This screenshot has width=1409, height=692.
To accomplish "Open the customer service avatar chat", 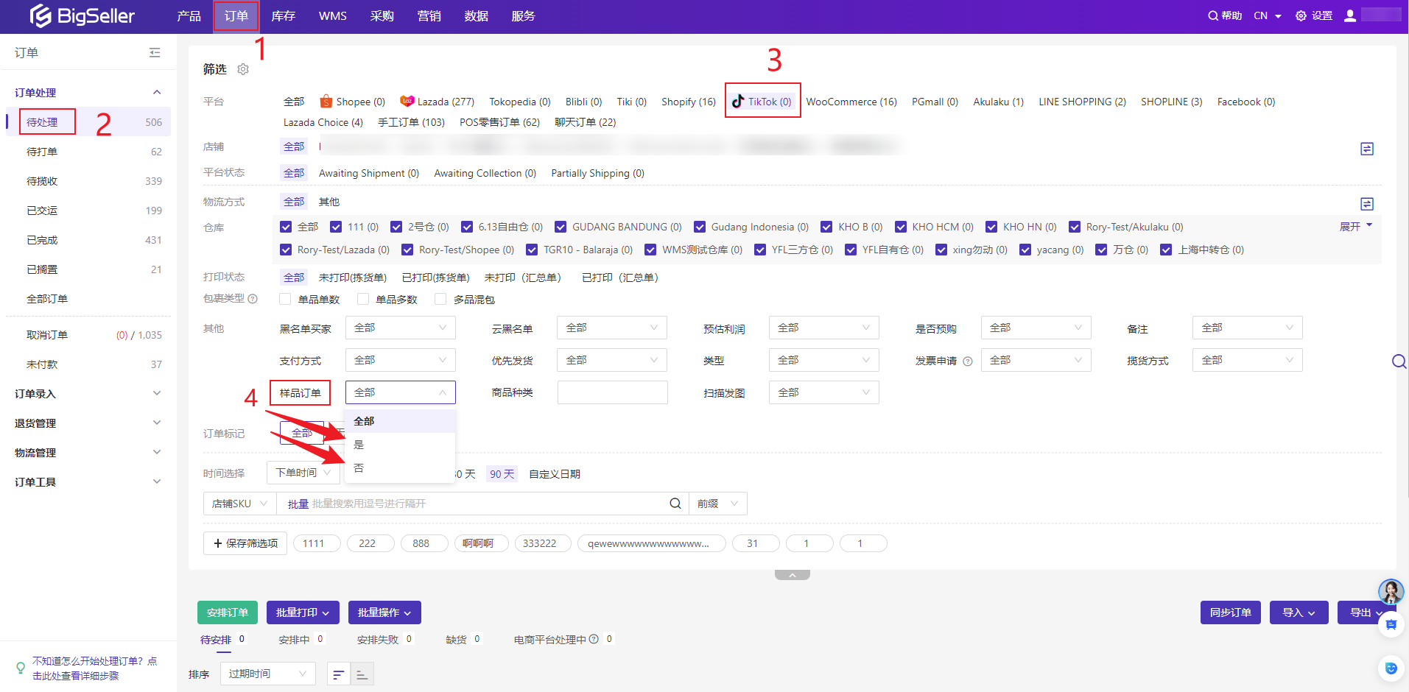I will coord(1391,590).
